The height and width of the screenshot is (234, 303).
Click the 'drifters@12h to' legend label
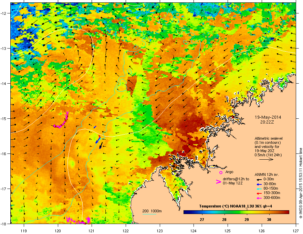[236, 179]
